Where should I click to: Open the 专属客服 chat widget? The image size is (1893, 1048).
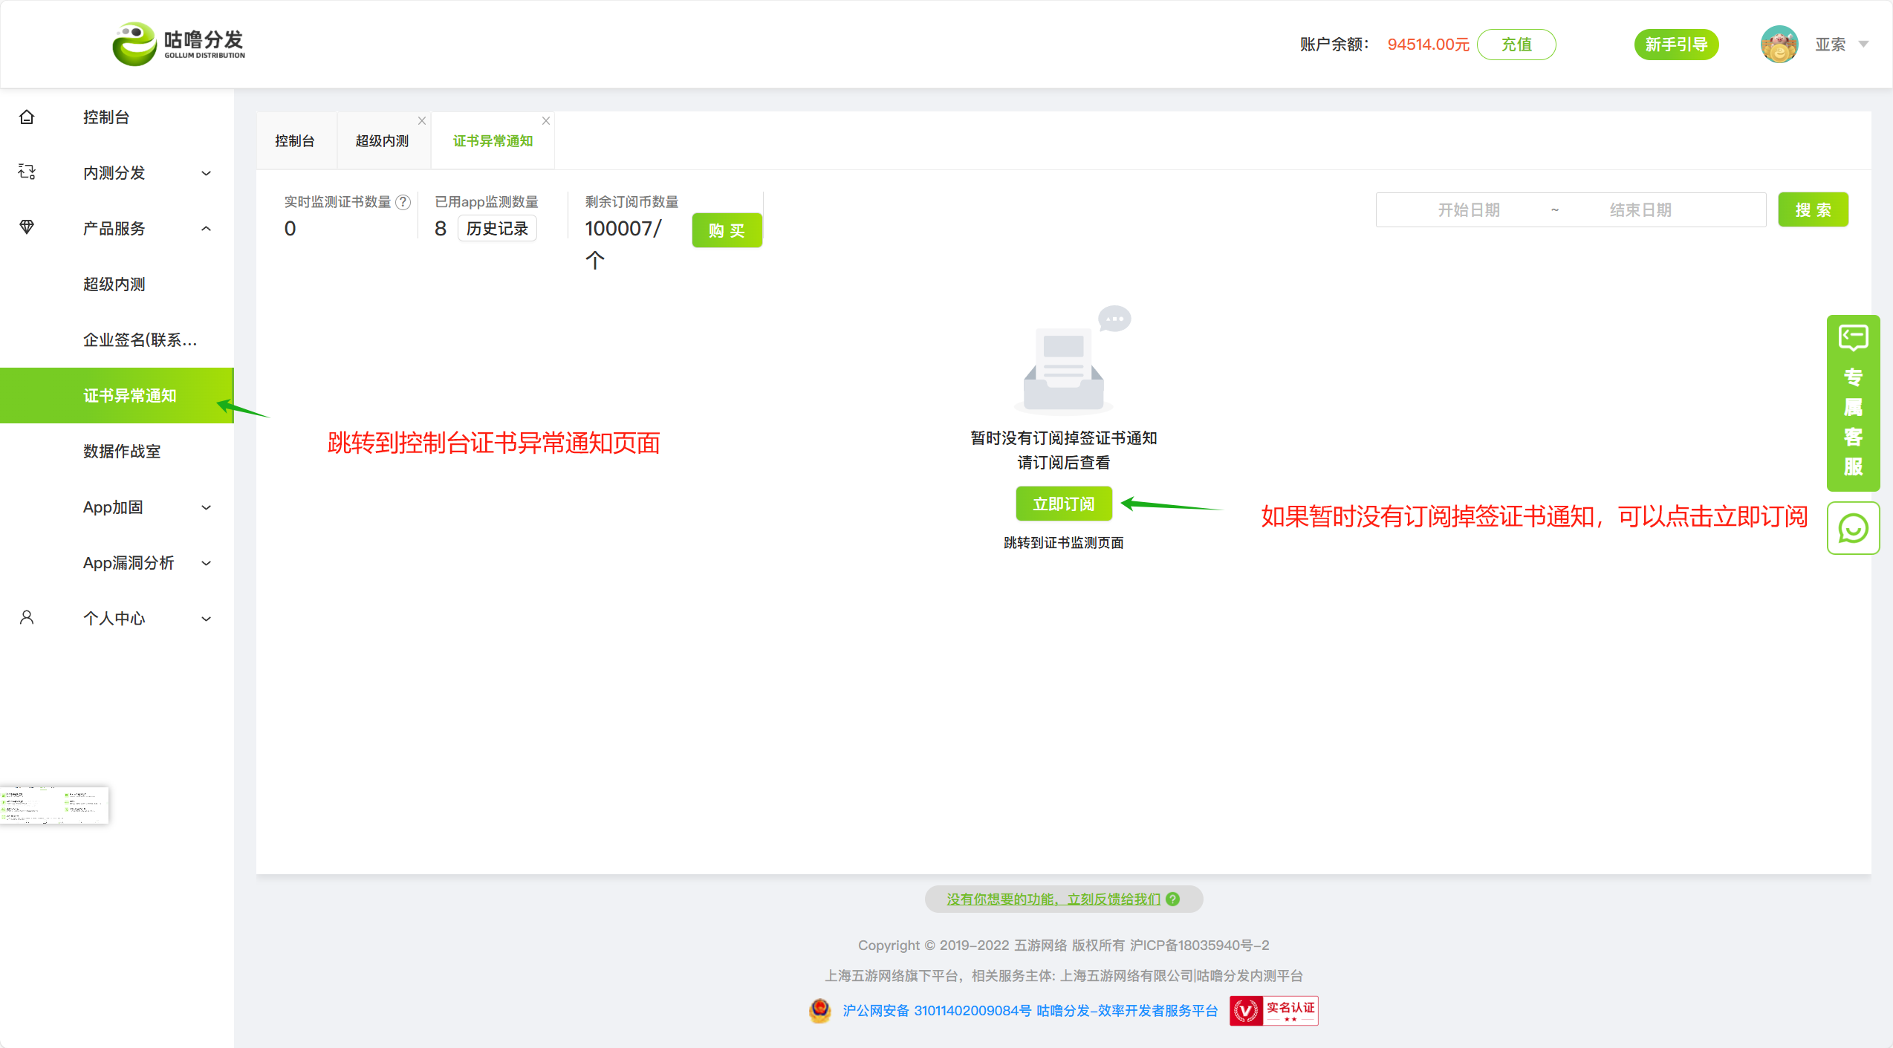coord(1853,403)
